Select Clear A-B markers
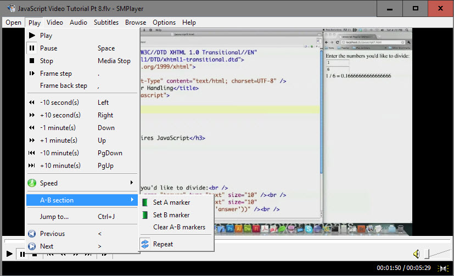Viewport: 454px width, 276px height. click(x=177, y=227)
